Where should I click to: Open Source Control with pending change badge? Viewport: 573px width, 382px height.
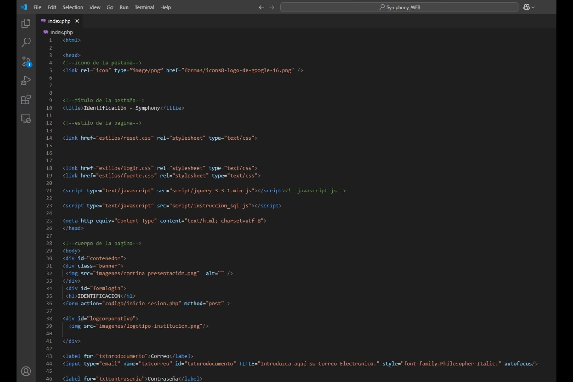(x=26, y=61)
